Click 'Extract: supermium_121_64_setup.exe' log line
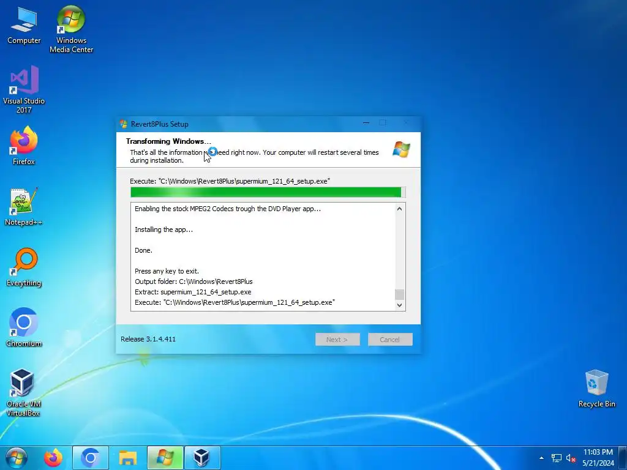Screen dimensions: 627x470 tap(193, 292)
